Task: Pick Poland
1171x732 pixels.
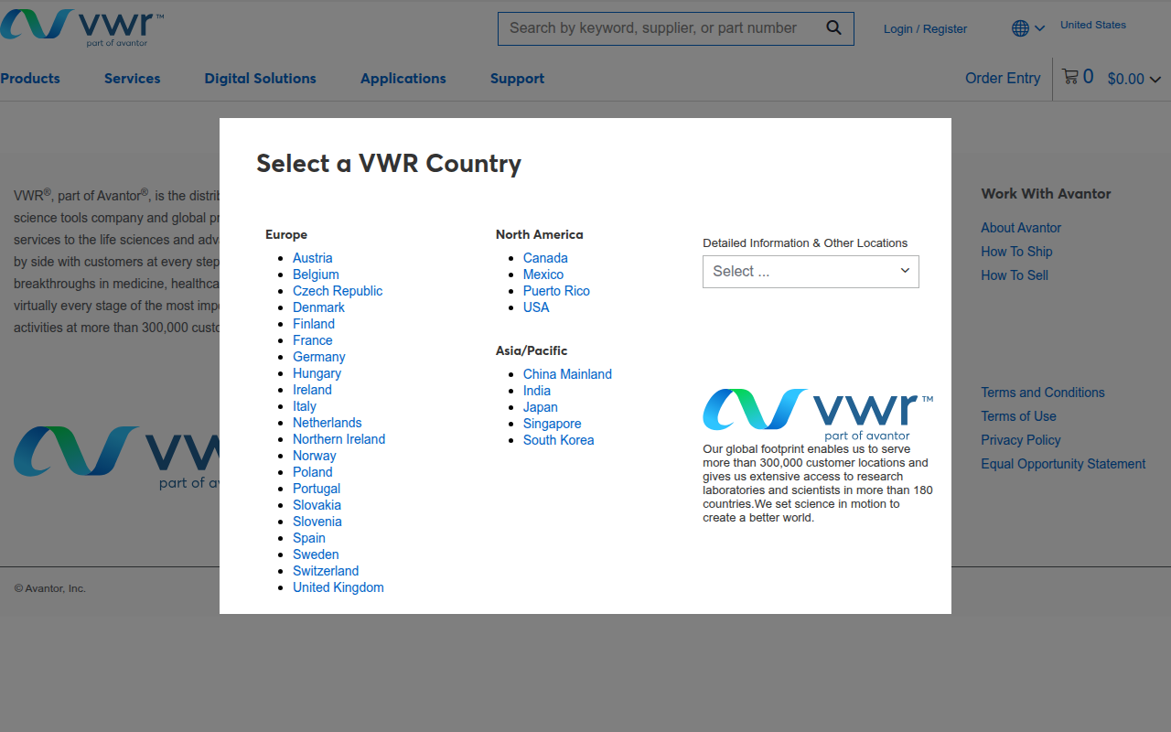Action: [x=312, y=472]
